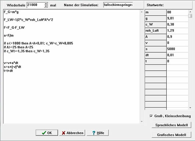
Task: Switch to Grafisches Modell
Action: point(171,135)
